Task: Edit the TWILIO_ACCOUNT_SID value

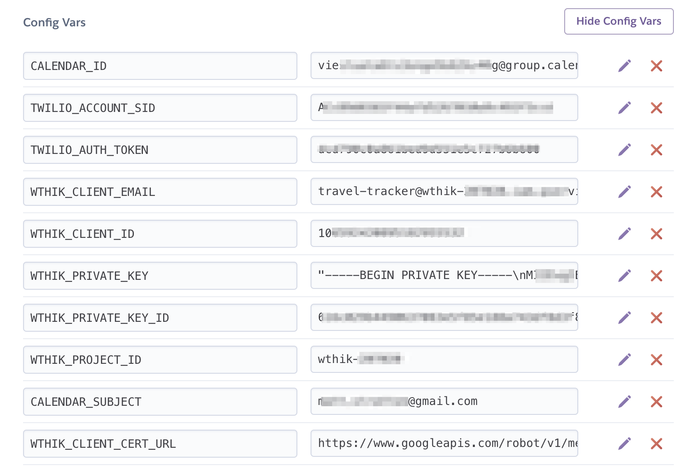Action: pos(625,107)
